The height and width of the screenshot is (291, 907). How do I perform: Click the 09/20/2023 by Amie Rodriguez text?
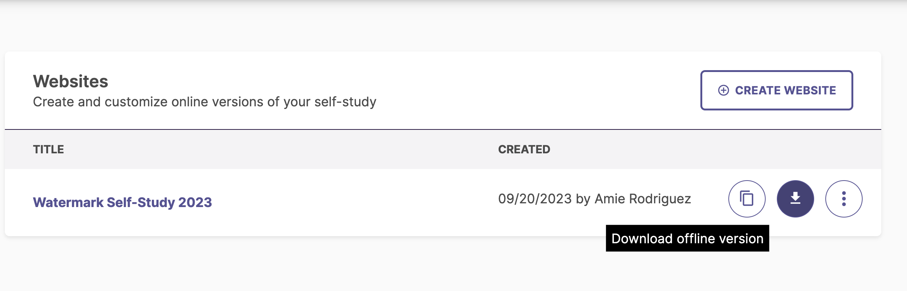(594, 199)
